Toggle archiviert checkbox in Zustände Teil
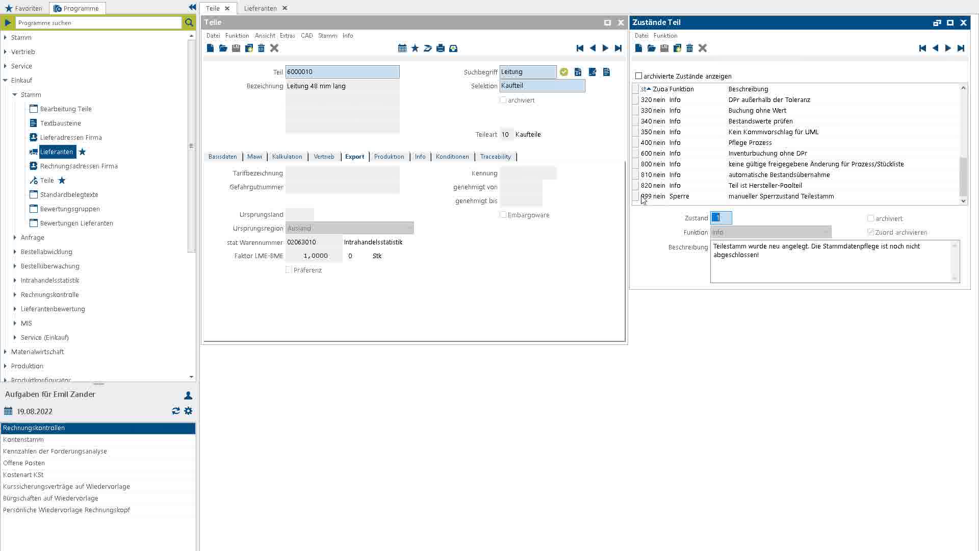 [x=871, y=218]
